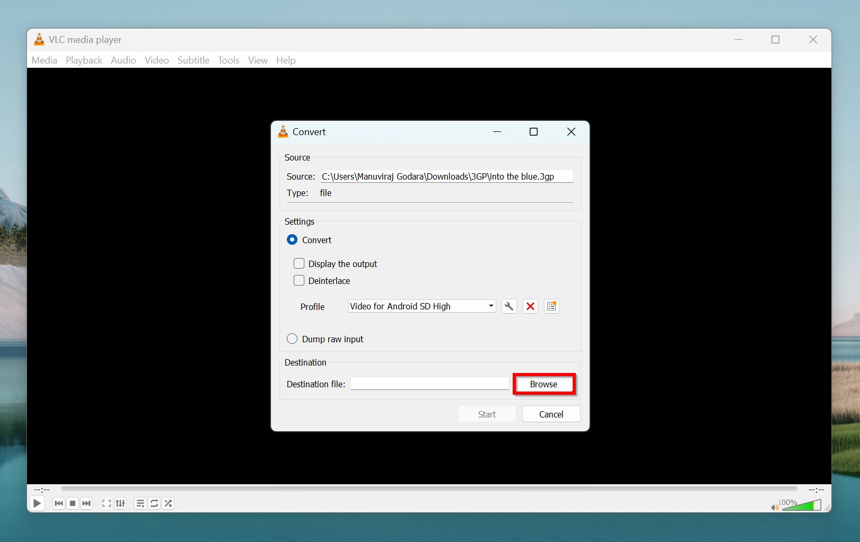Click the cone icon in Convert dialog title
The height and width of the screenshot is (542, 860).
coord(283,131)
